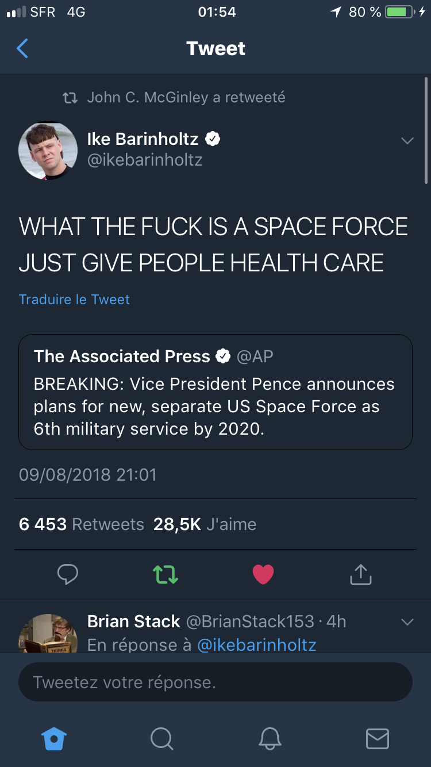Image resolution: width=431 pixels, height=767 pixels.
Task: Open Ike Barinholtz's profile picture
Action: [48, 150]
